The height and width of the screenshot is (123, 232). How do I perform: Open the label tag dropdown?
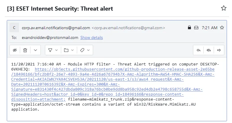pyautogui.click(x=85, y=50)
